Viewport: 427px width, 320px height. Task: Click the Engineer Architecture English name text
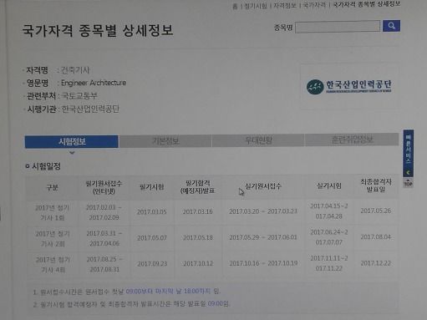(94, 83)
